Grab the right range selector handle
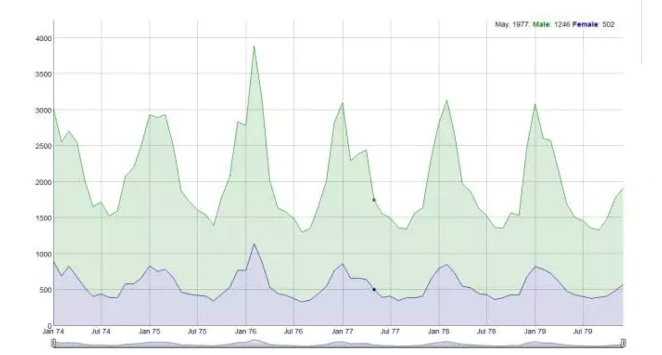This screenshot has width=662, height=355. pos(623,343)
